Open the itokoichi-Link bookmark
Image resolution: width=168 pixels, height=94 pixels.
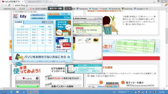(8, 9)
